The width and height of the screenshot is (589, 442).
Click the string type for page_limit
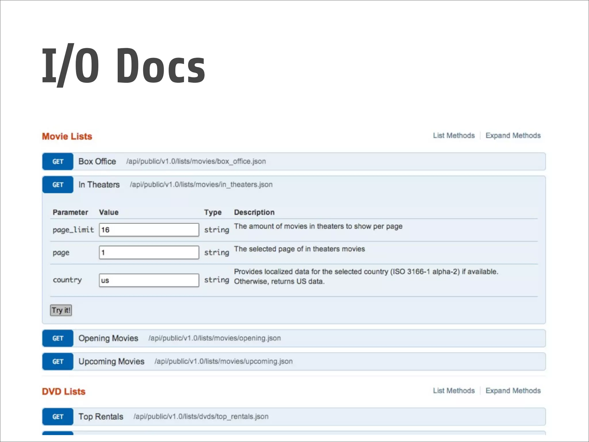tap(217, 230)
